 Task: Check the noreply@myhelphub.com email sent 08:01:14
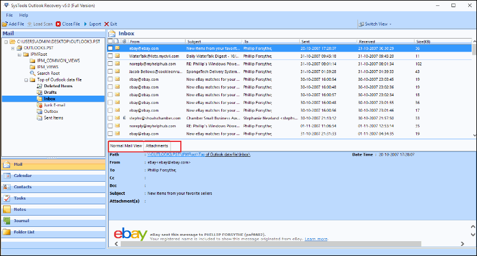tap(110, 64)
